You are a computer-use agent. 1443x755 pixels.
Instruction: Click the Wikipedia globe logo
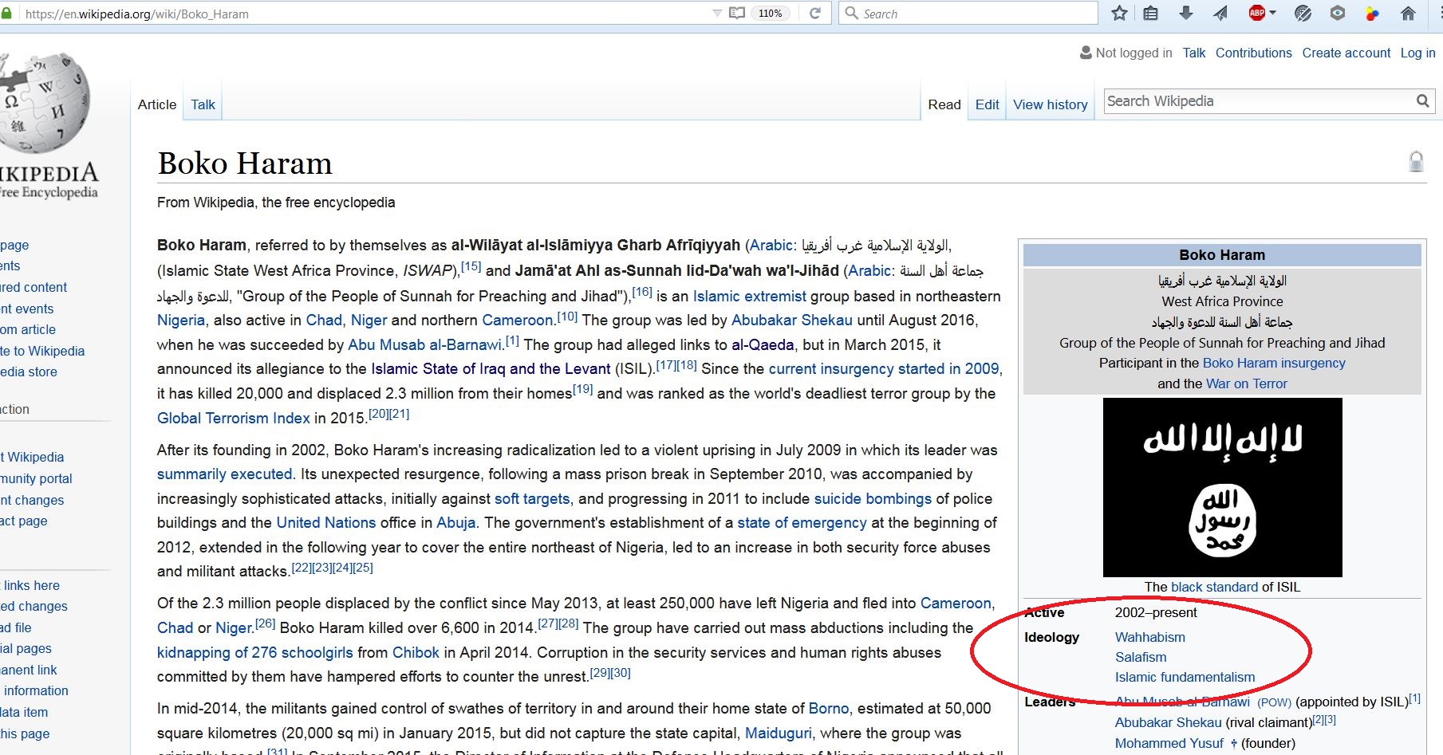pyautogui.click(x=45, y=102)
